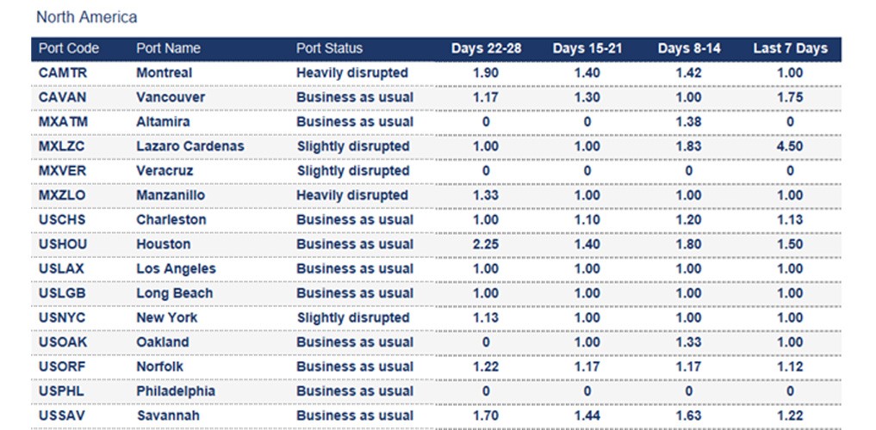Select the Days 15-21 column header
Viewport: 876px width, 430px height.
pyautogui.click(x=587, y=49)
